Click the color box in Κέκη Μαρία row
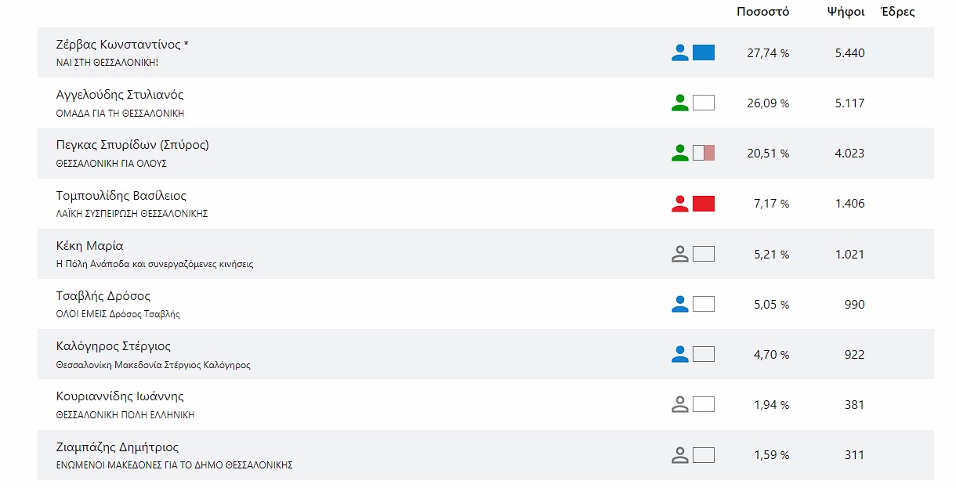 [x=704, y=254]
